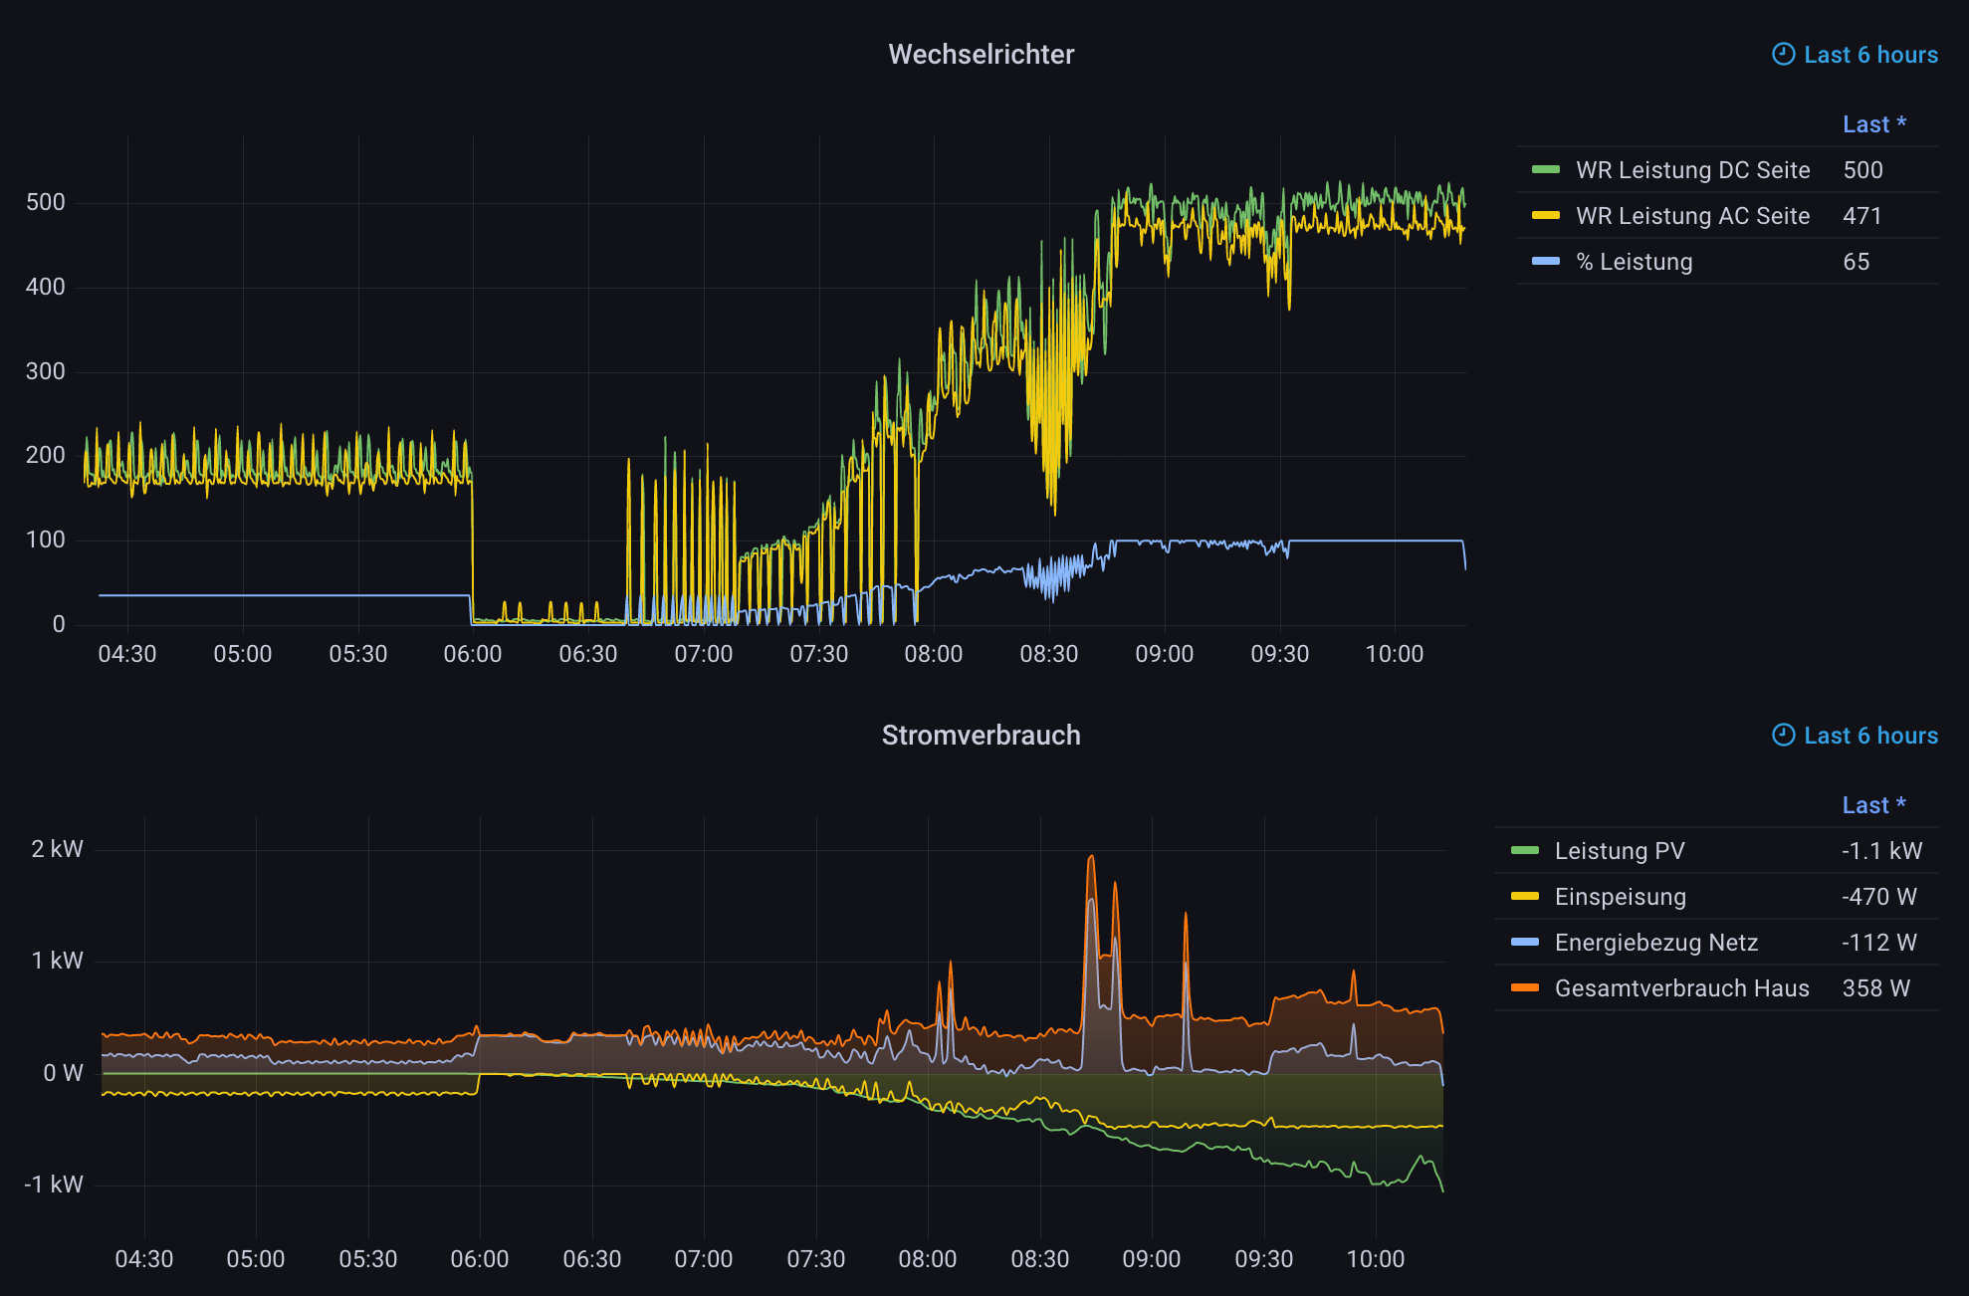This screenshot has width=1969, height=1296.
Task: Click the 2 kW y-axis label in Stromverbrauch chart
Action: pyautogui.click(x=57, y=849)
